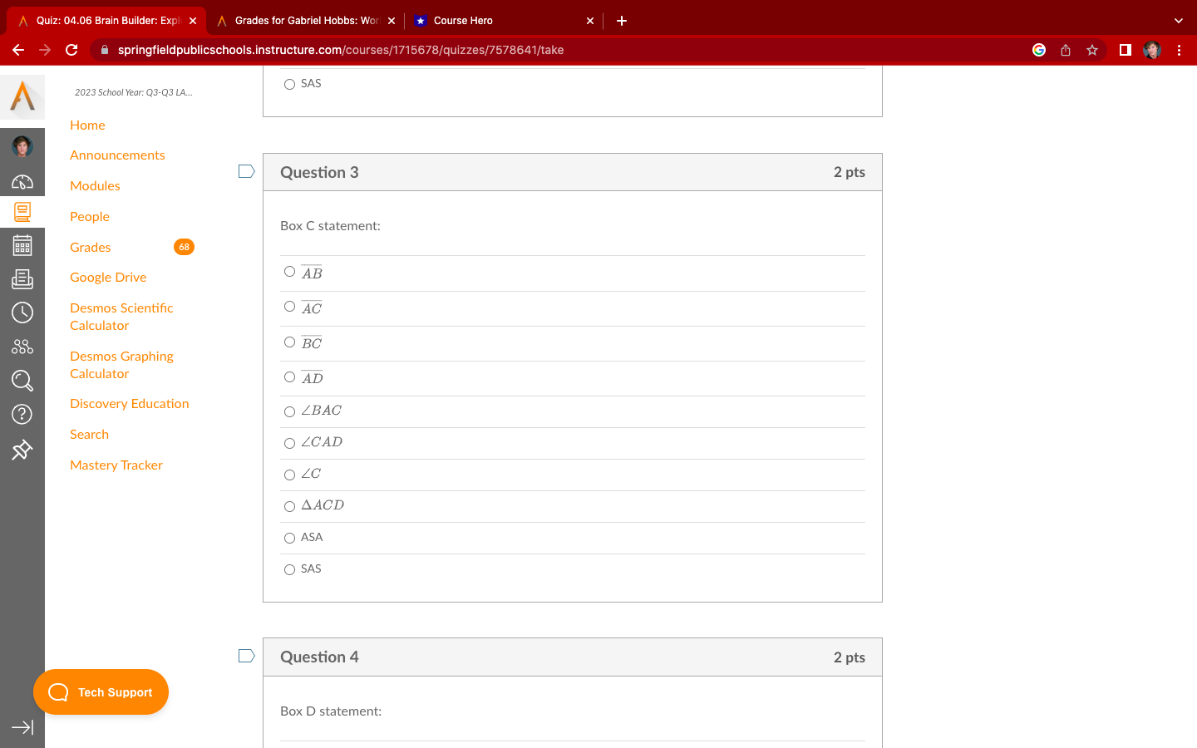View site information lock icon

(105, 50)
